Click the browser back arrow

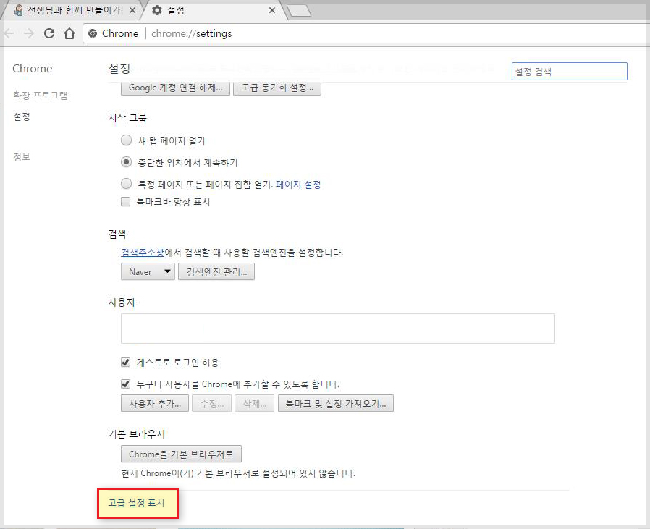[x=9, y=33]
